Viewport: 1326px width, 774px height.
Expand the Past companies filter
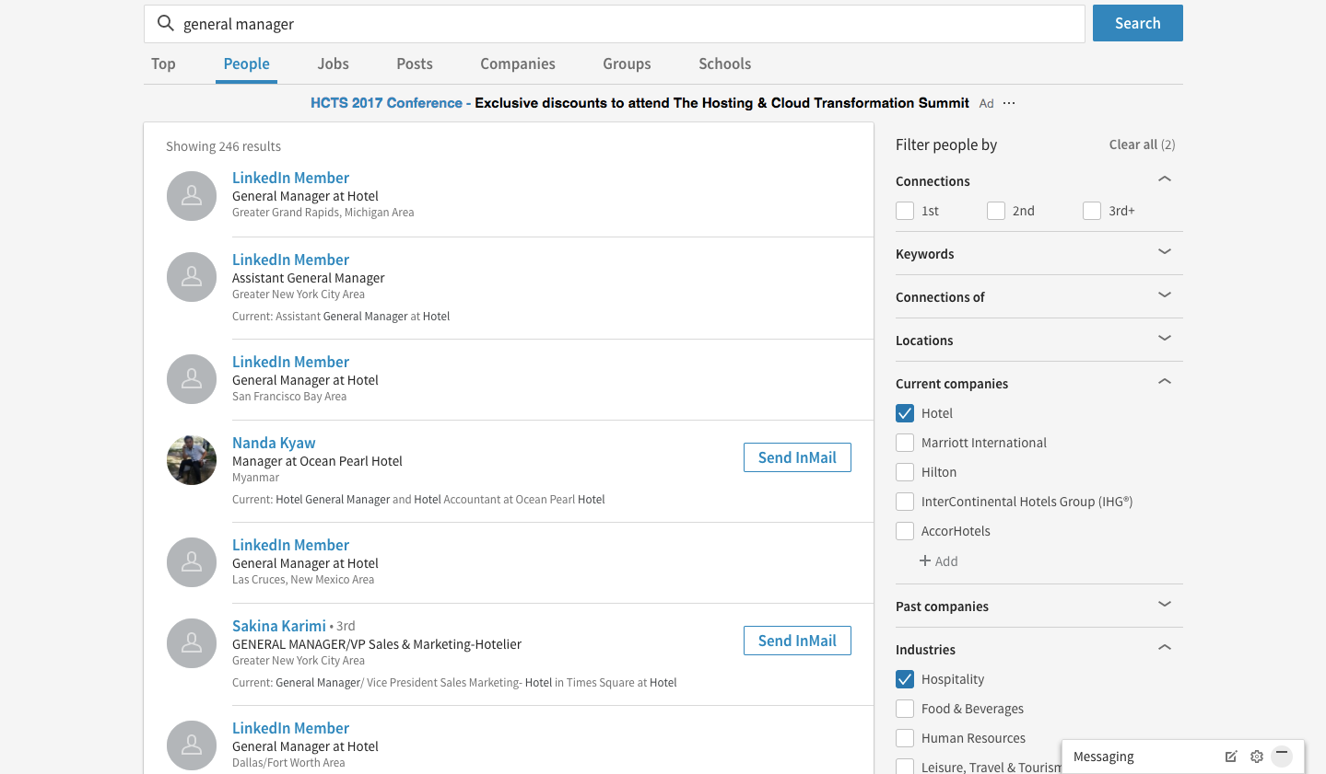(1164, 605)
